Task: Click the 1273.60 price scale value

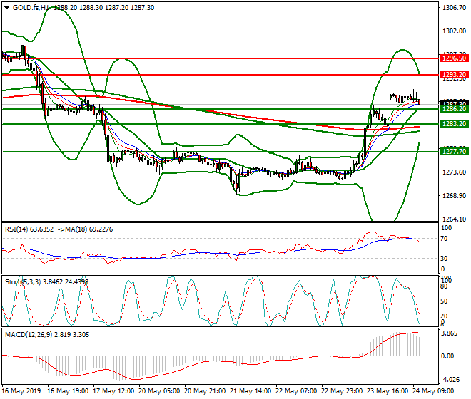Action: click(x=455, y=172)
